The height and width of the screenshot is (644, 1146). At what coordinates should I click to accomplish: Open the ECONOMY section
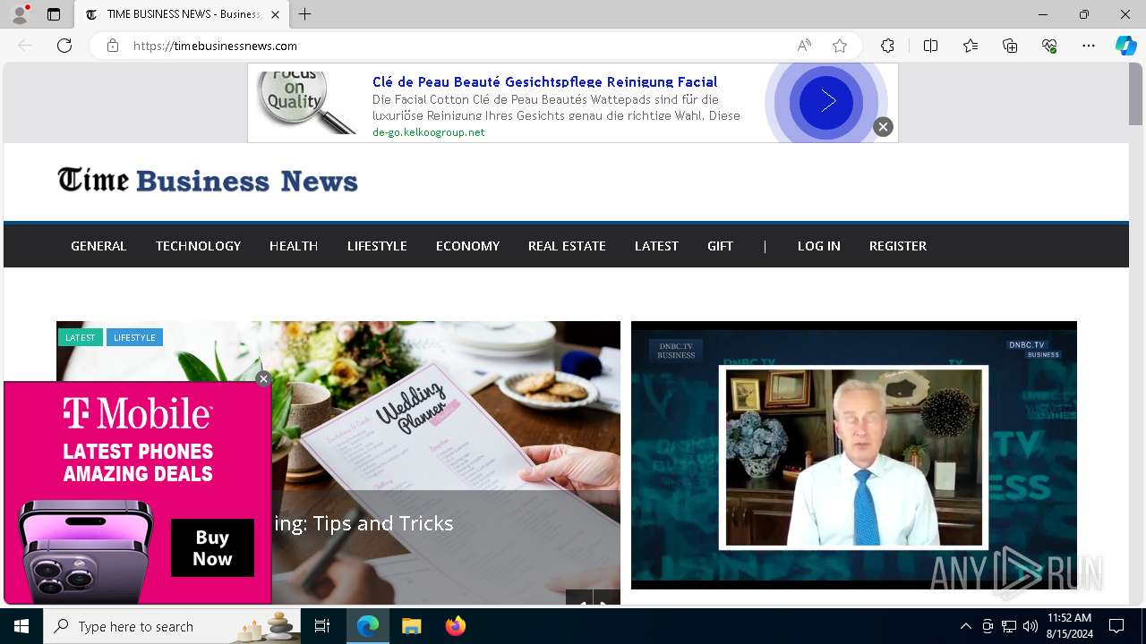(467, 245)
